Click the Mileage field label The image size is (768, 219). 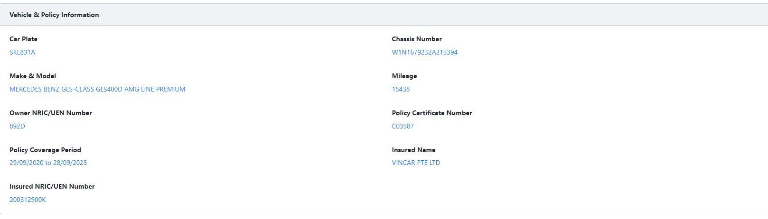(x=404, y=76)
